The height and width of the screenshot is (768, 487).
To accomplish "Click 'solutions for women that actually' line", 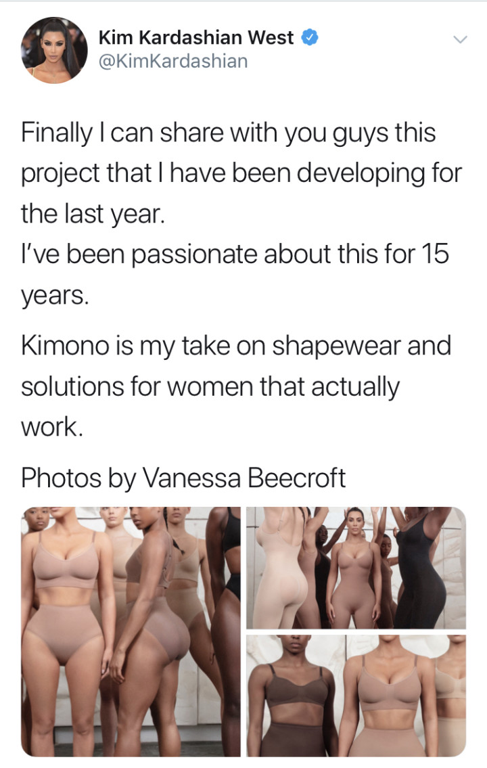I will pyautogui.click(x=210, y=386).
